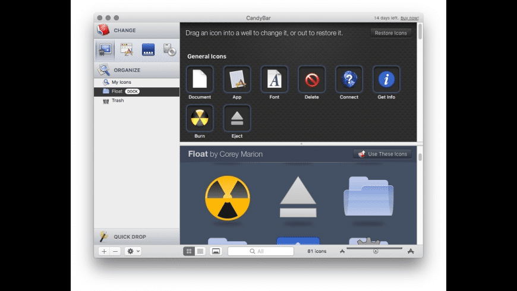Adjust the icon size slider
Screen dimensions: 517x291
[x=375, y=251]
